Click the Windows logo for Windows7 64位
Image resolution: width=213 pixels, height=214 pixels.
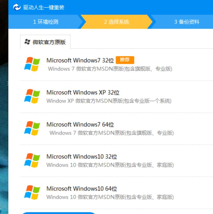click(x=32, y=128)
